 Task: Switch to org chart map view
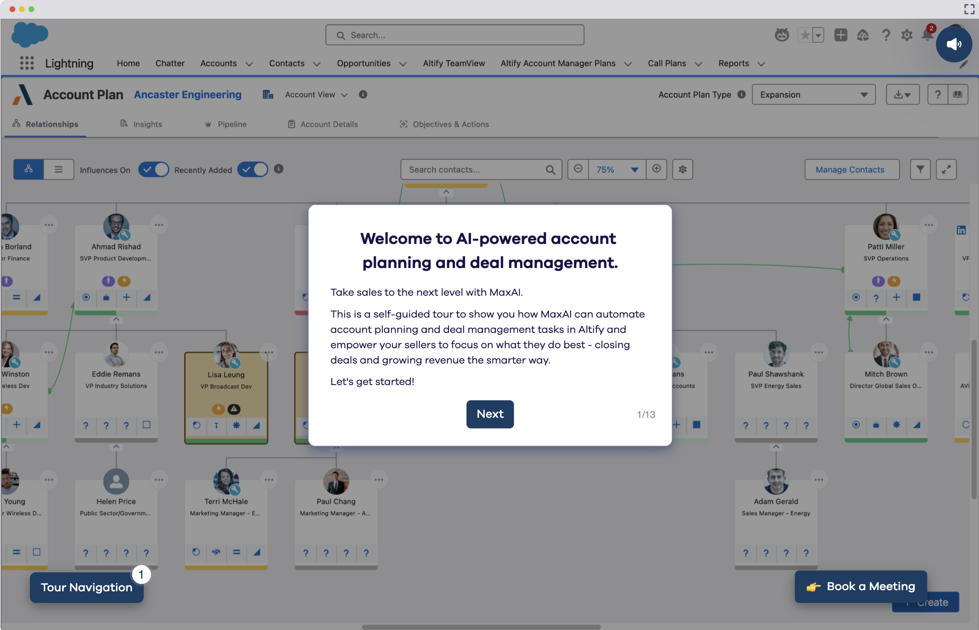pos(28,169)
